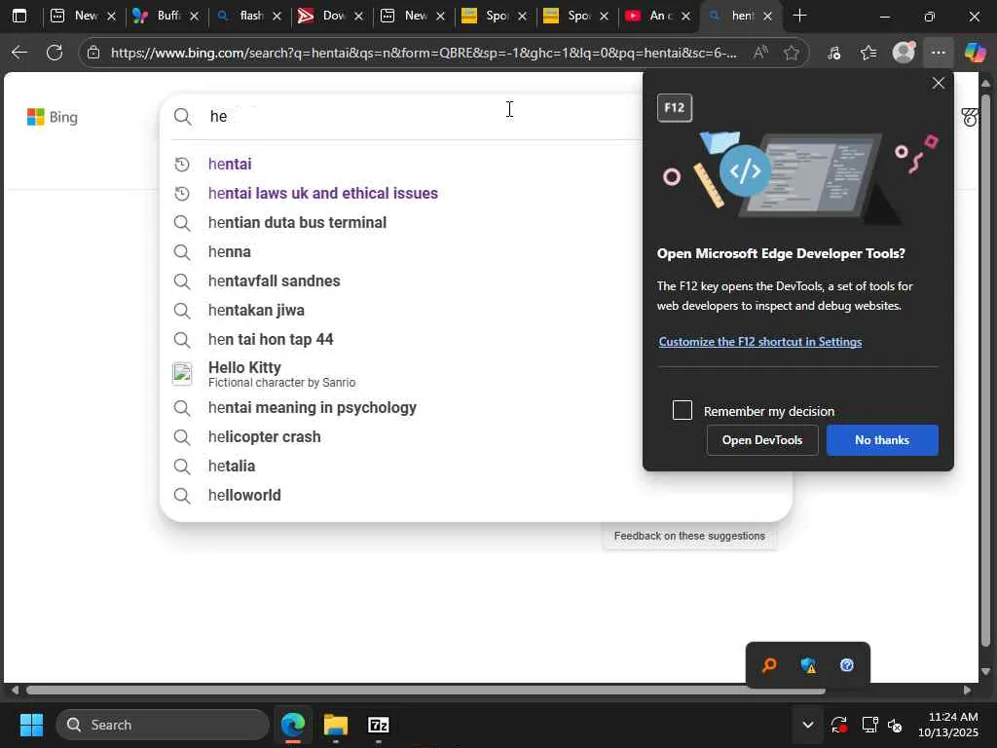
Task: Click the blue help question floating icon
Action: [x=847, y=665]
